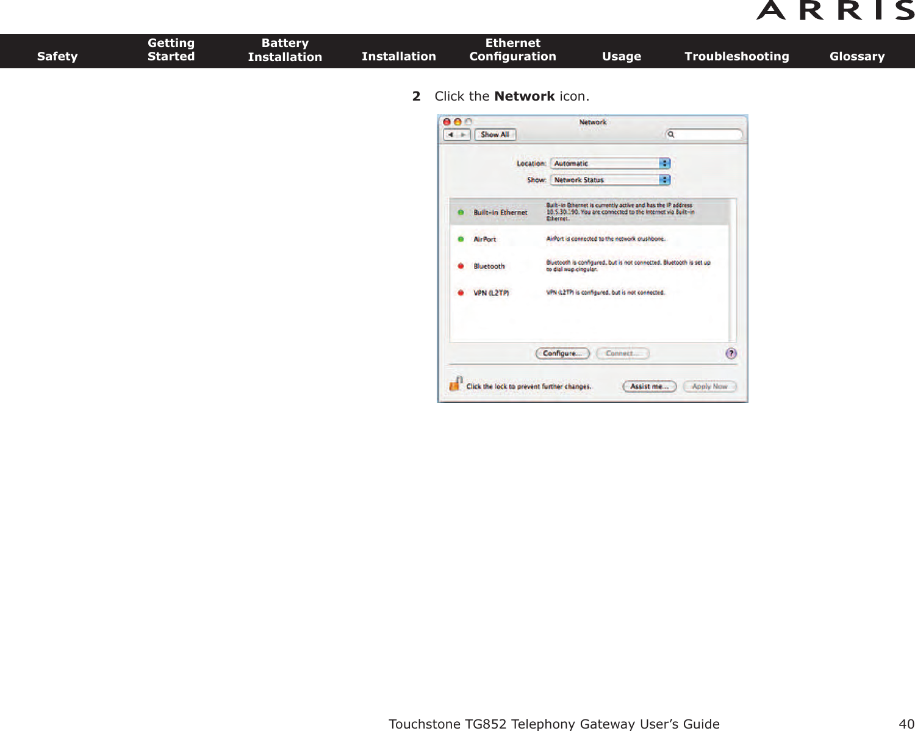Viewport: 915px width, 731px height.
Task: Click green status dot beside AirPort
Action: tap(461, 239)
